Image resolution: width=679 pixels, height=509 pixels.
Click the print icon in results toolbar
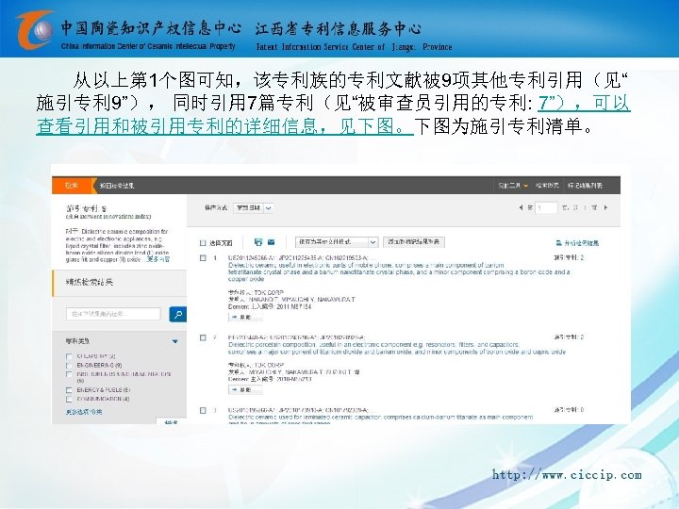pos(258,242)
